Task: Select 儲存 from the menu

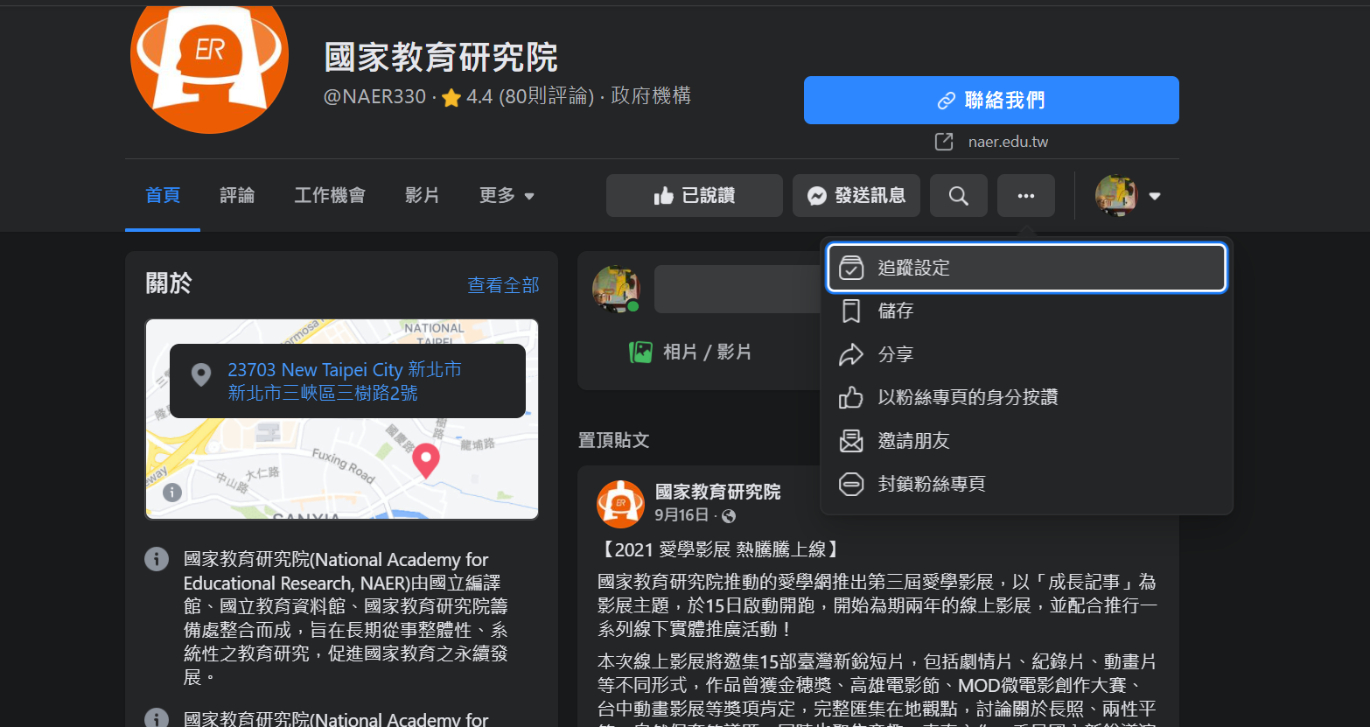Action: click(x=1026, y=311)
